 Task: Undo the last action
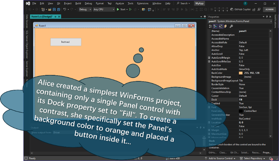pyautogui.click(x=65, y=9)
